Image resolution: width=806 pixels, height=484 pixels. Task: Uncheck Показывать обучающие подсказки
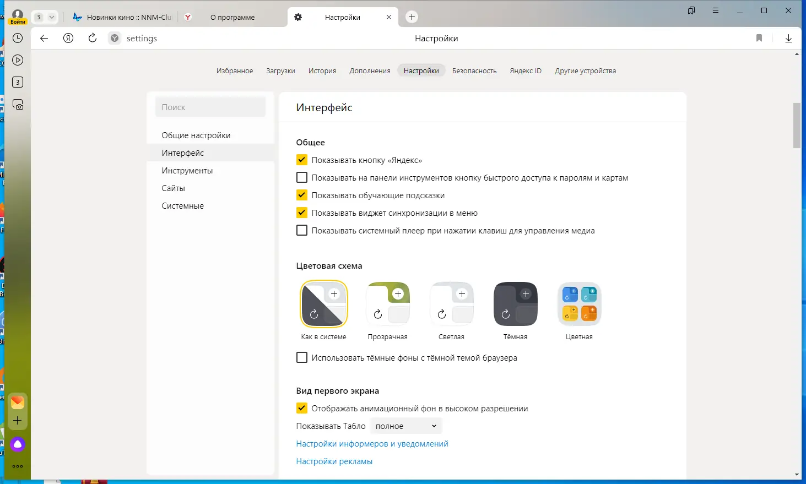click(302, 195)
